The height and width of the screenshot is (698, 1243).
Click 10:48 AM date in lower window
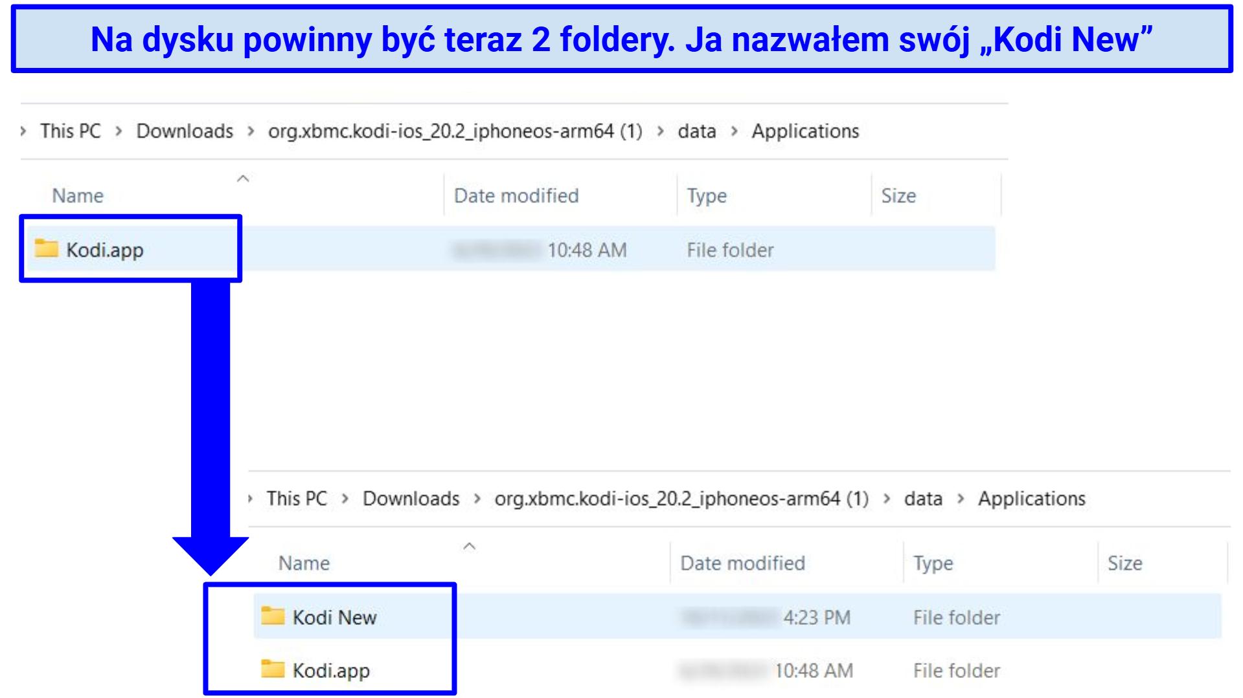[x=814, y=671]
